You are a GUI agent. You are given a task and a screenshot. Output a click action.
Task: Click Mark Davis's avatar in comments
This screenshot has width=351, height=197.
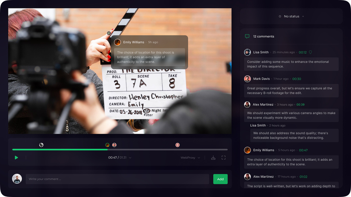pyautogui.click(x=248, y=79)
